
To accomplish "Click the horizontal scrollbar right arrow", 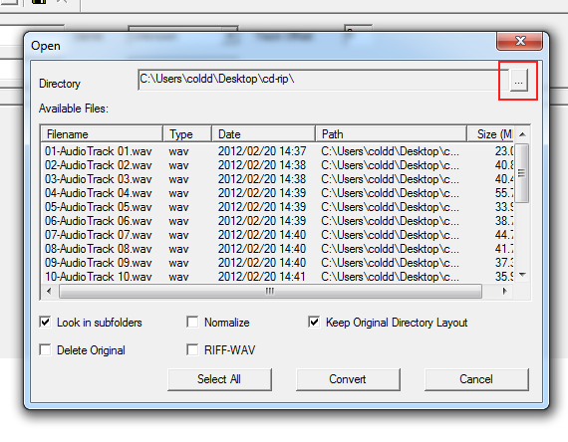I will click(504, 291).
